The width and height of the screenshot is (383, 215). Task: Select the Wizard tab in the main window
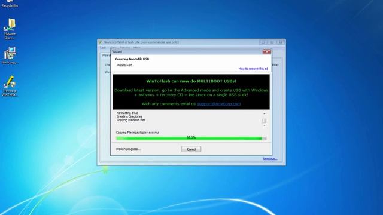click(106, 56)
